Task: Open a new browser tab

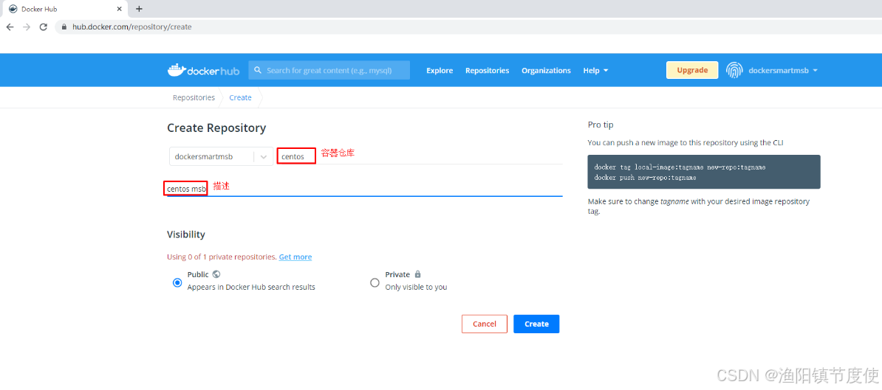Action: [x=140, y=8]
